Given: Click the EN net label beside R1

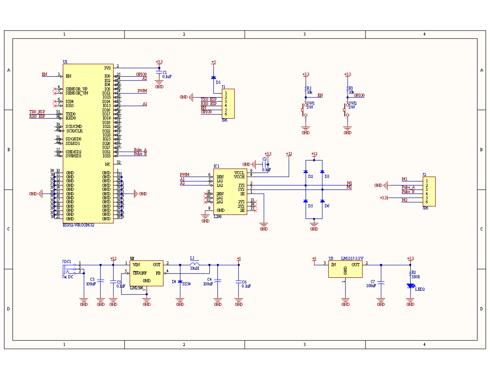Looking at the screenshot, I should [x=320, y=95].
